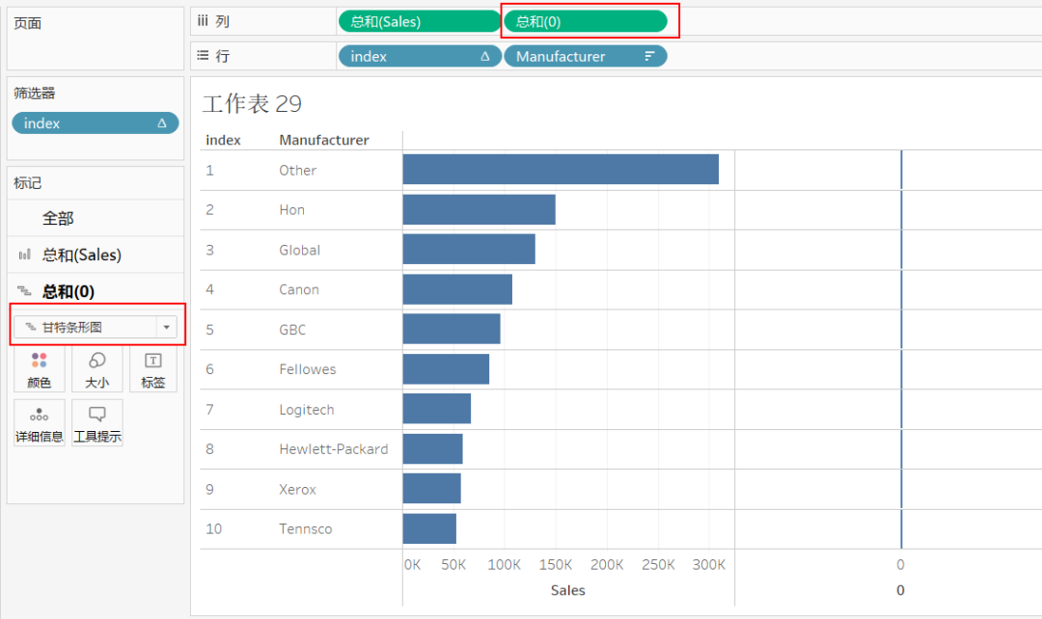This screenshot has width=1042, height=619.
Task: Click the Sales axis title
Action: [567, 590]
